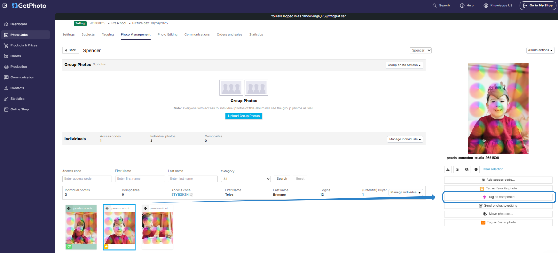Expand the Group photo actions dropdown
This screenshot has width=558, height=253.
(x=404, y=65)
